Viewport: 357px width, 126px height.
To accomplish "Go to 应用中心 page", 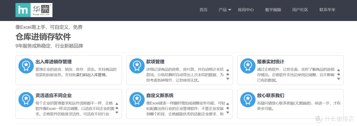I will tap(246, 10).
